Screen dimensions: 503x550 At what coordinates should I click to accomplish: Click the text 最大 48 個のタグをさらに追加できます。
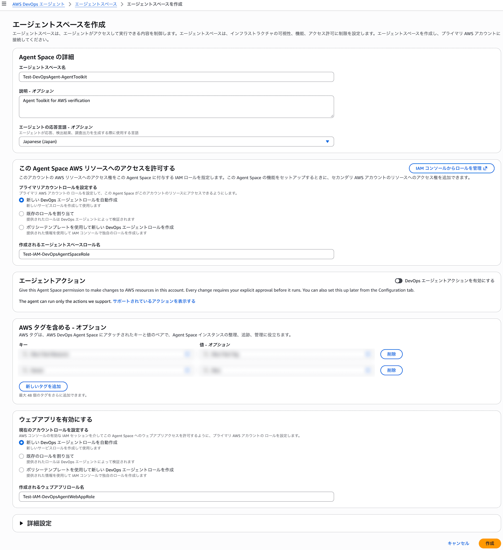point(53,395)
